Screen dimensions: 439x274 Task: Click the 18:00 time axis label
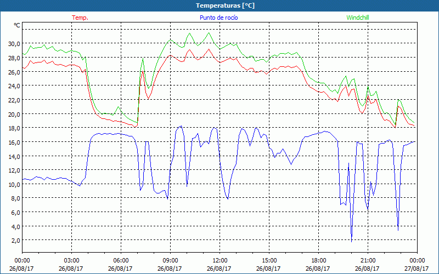(318, 261)
